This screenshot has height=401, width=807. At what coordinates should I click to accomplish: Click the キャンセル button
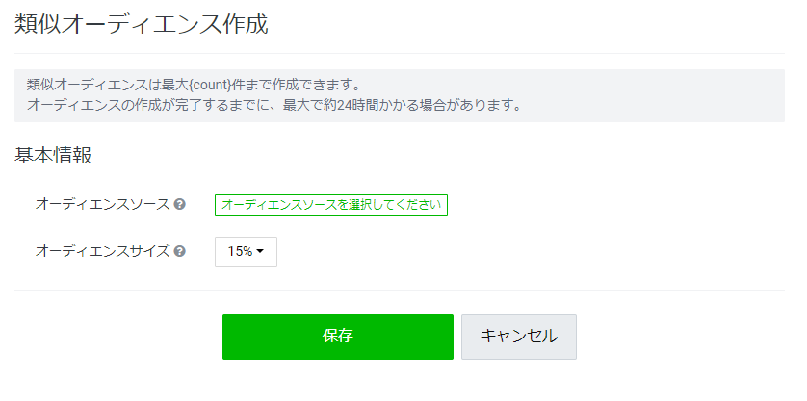(519, 337)
